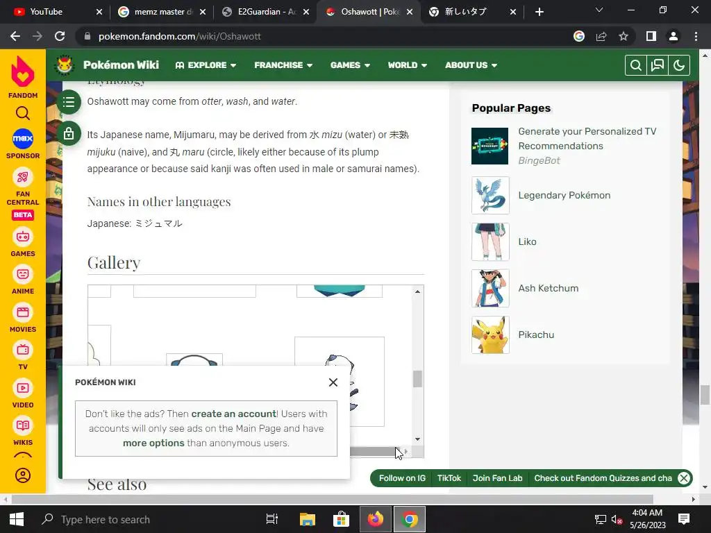Switch to the memz master tab

[160, 12]
